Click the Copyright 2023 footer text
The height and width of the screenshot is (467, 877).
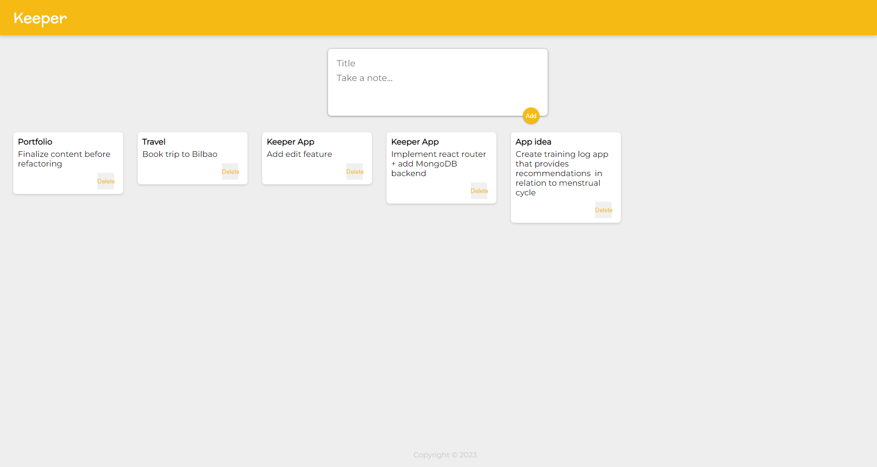click(x=445, y=455)
